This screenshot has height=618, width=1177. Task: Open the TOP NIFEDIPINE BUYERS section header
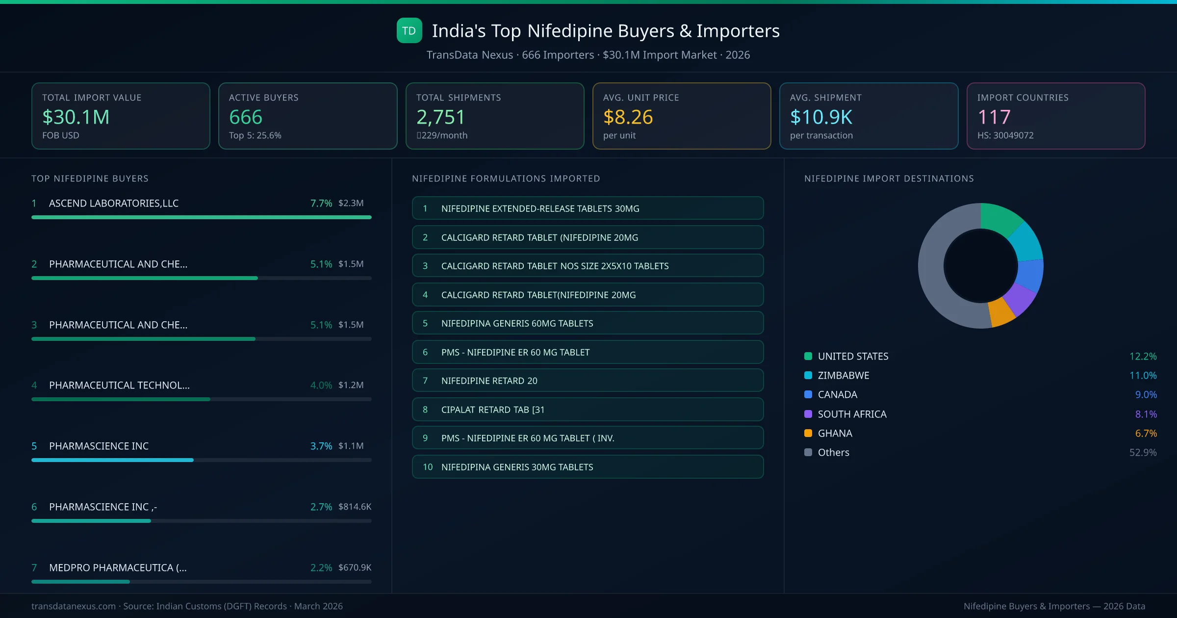tap(90, 179)
